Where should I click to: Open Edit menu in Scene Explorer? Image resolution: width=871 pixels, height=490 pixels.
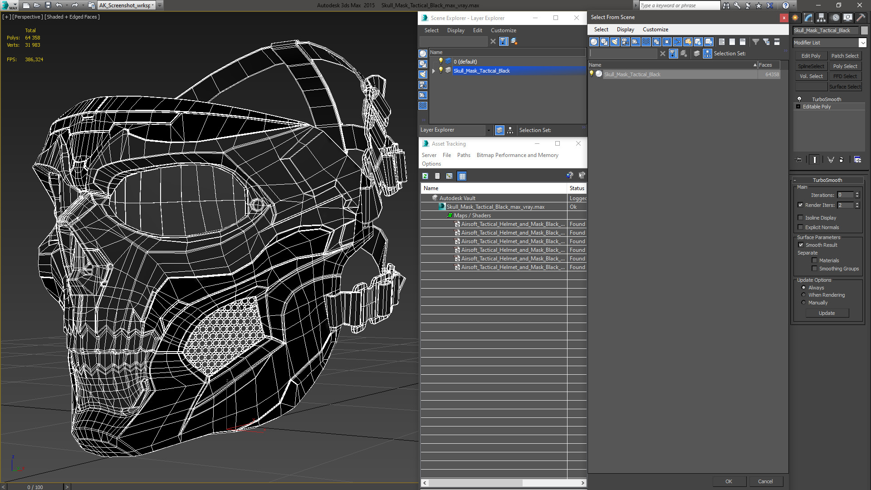[x=477, y=30]
